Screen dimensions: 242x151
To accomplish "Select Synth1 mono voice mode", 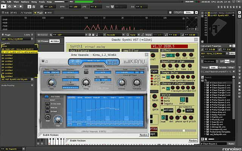I will [162, 101].
